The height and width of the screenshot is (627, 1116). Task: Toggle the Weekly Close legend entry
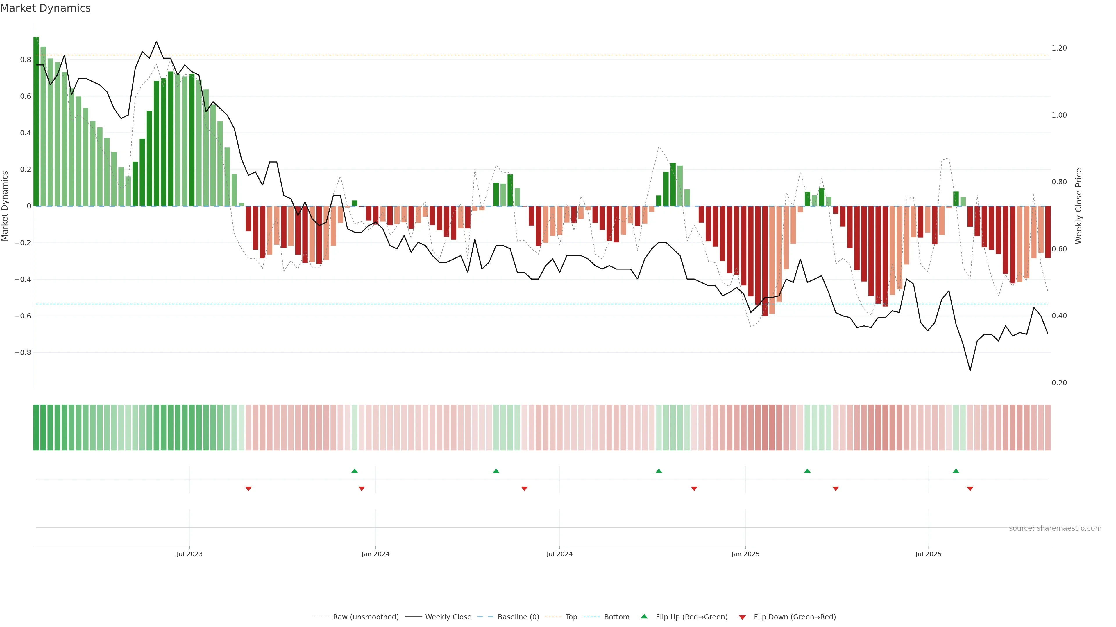448,617
